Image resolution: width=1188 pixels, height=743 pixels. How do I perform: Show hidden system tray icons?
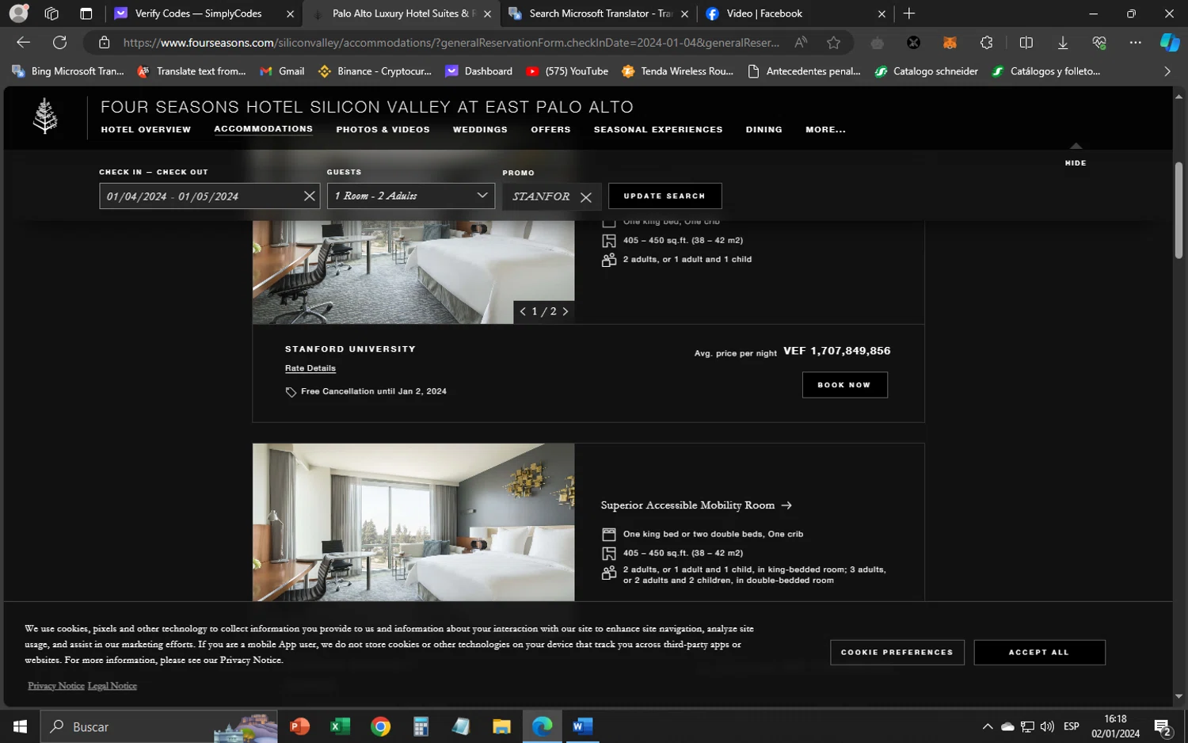tap(987, 726)
